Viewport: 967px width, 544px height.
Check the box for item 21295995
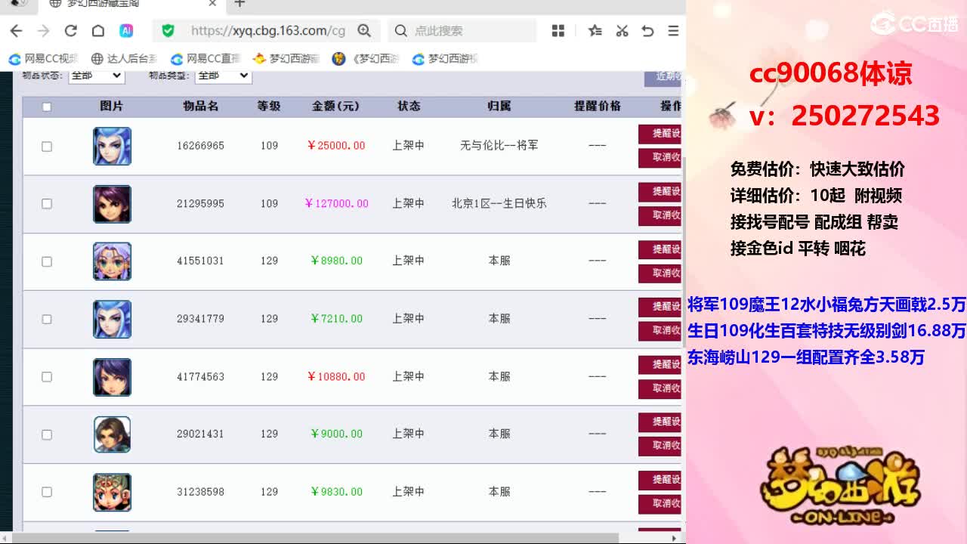click(46, 203)
